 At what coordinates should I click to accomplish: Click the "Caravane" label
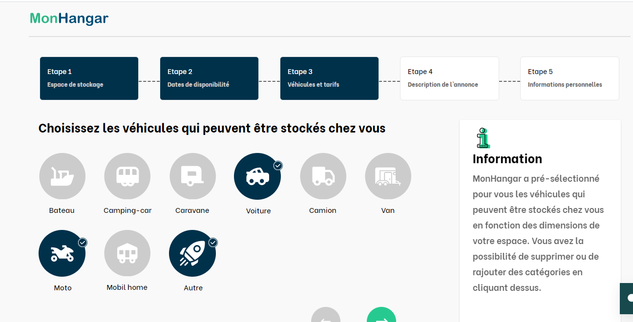tap(192, 210)
